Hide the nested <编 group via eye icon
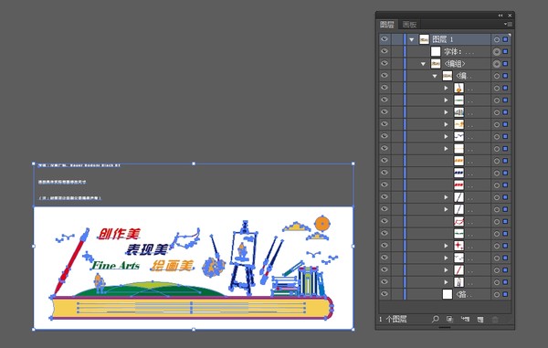 [x=385, y=76]
